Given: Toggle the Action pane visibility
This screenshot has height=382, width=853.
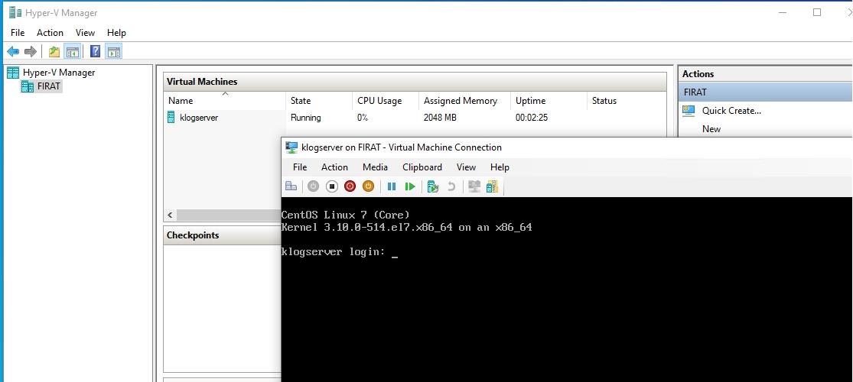Looking at the screenshot, I should [113, 52].
